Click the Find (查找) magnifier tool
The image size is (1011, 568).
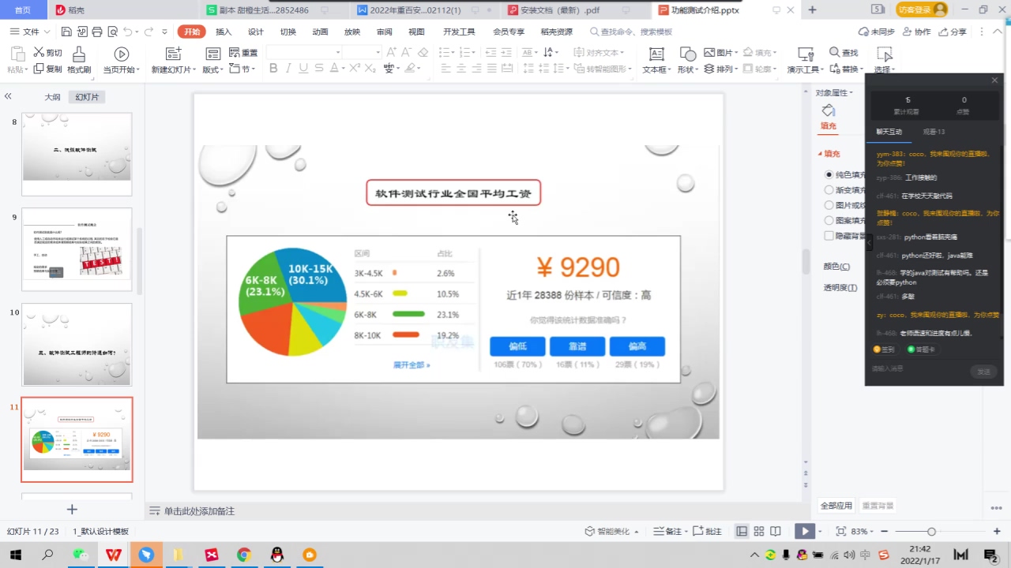click(x=844, y=52)
